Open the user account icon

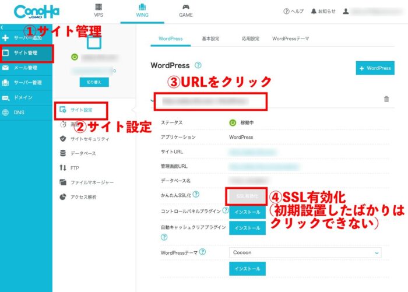[x=346, y=11]
